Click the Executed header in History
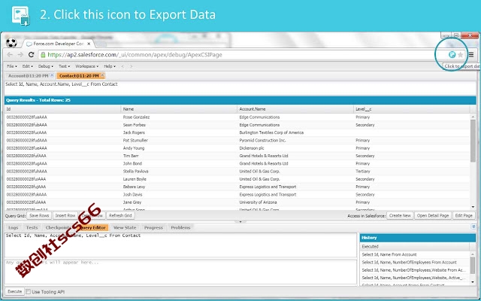The width and height of the screenshot is (481, 301). (414, 246)
